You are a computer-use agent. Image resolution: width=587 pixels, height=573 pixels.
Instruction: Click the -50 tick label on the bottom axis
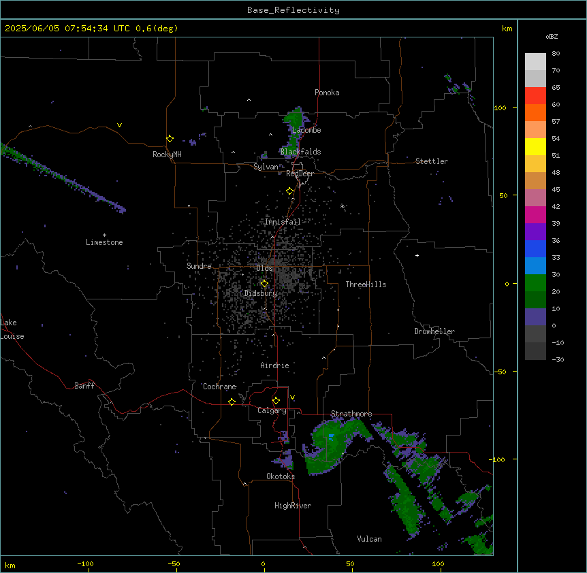174,563
